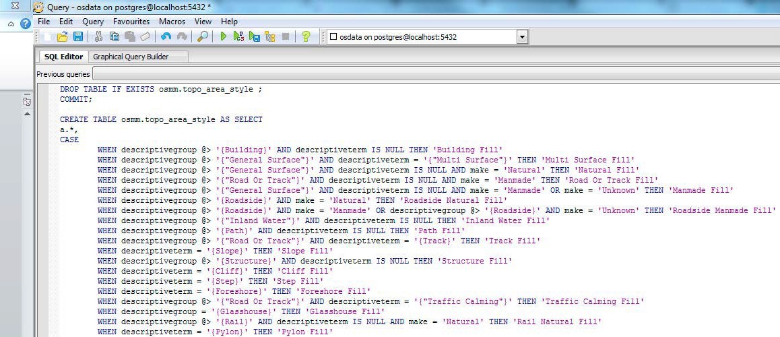Click the CASE keyword line
Screen dimensions: 780x337
[x=69, y=140]
